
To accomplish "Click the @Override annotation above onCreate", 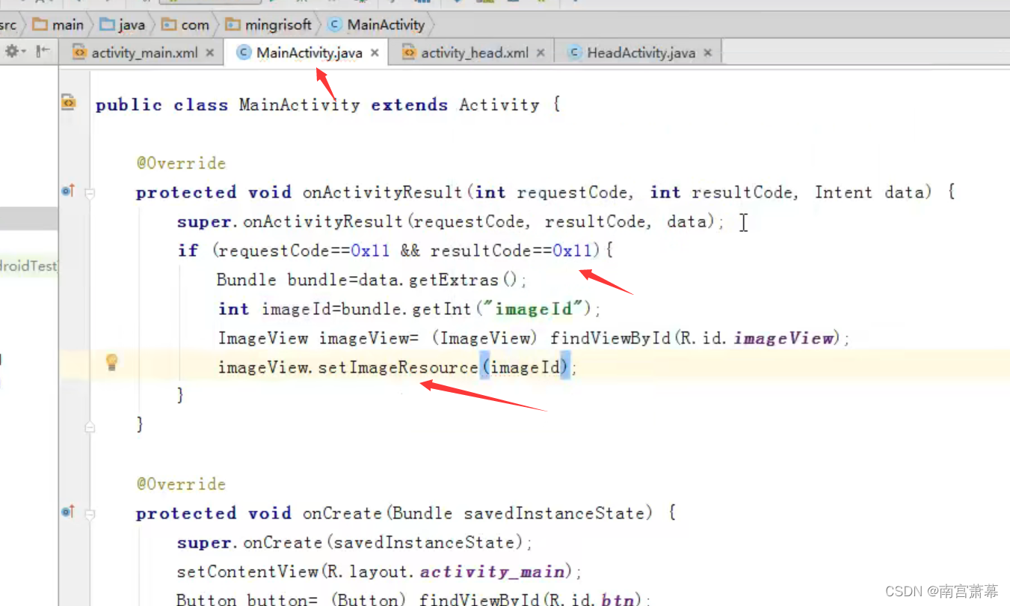I will pyautogui.click(x=181, y=484).
